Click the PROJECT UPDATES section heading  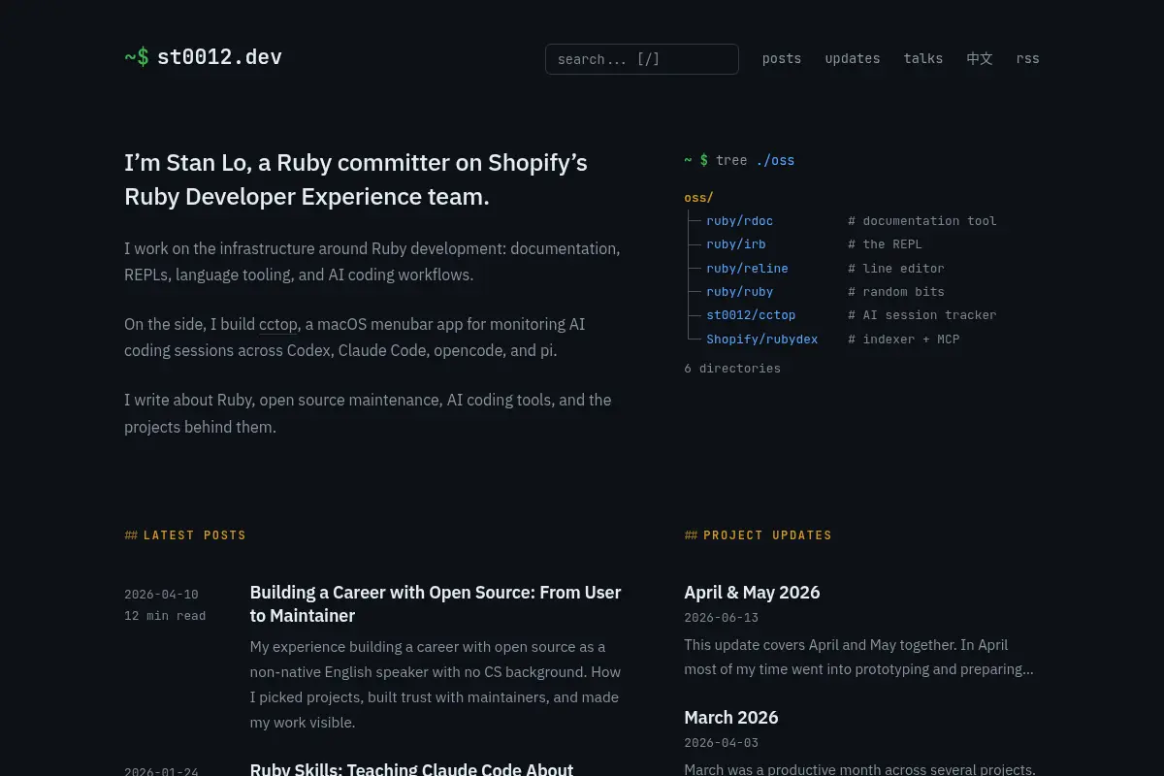tap(759, 535)
